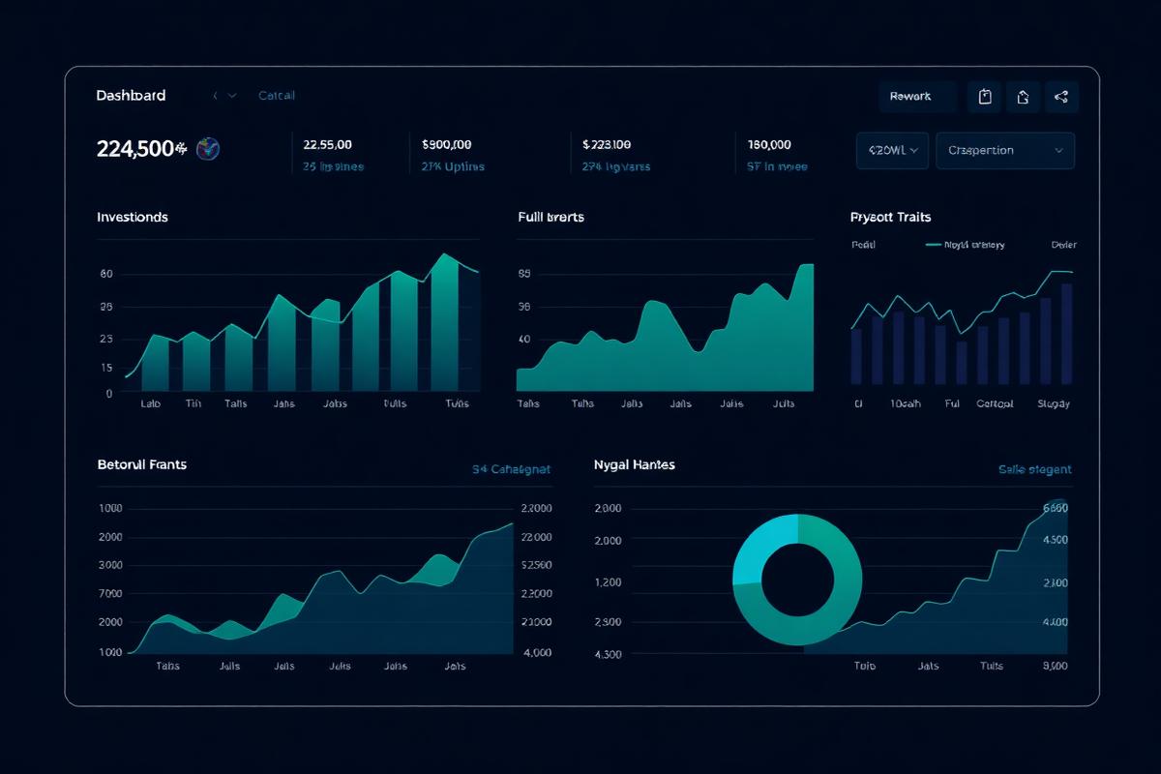Image resolution: width=1161 pixels, height=774 pixels.
Task: Select the Catcal breadcrumb item
Action: 276,95
